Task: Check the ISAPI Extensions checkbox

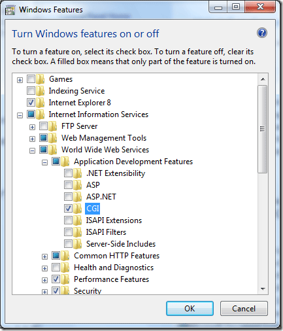Action: point(68,220)
